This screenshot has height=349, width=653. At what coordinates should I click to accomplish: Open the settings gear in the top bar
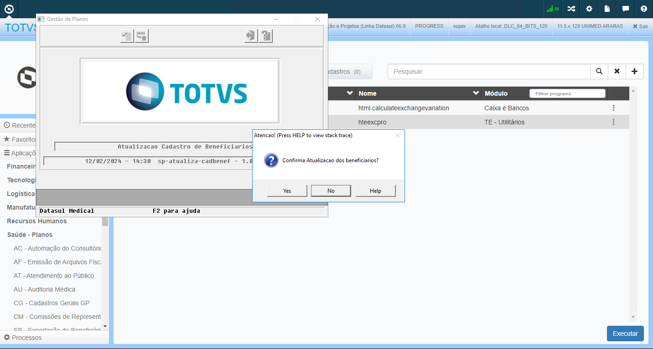pos(589,9)
